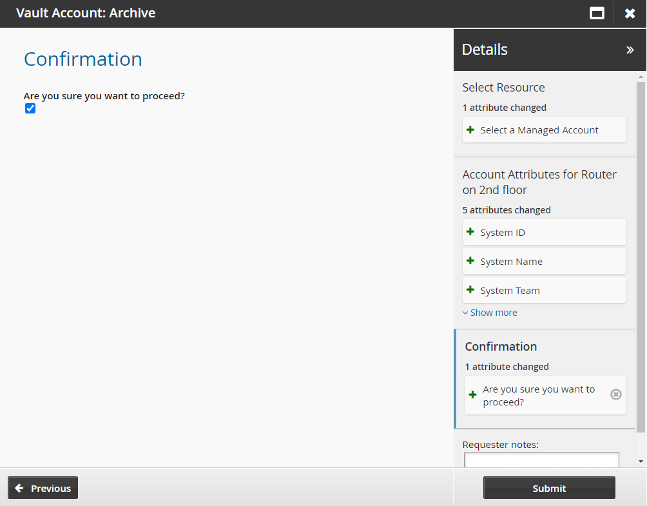647x506 pixels.
Task: Click the plus icon beside proceed confirmation
Action: pyautogui.click(x=472, y=394)
